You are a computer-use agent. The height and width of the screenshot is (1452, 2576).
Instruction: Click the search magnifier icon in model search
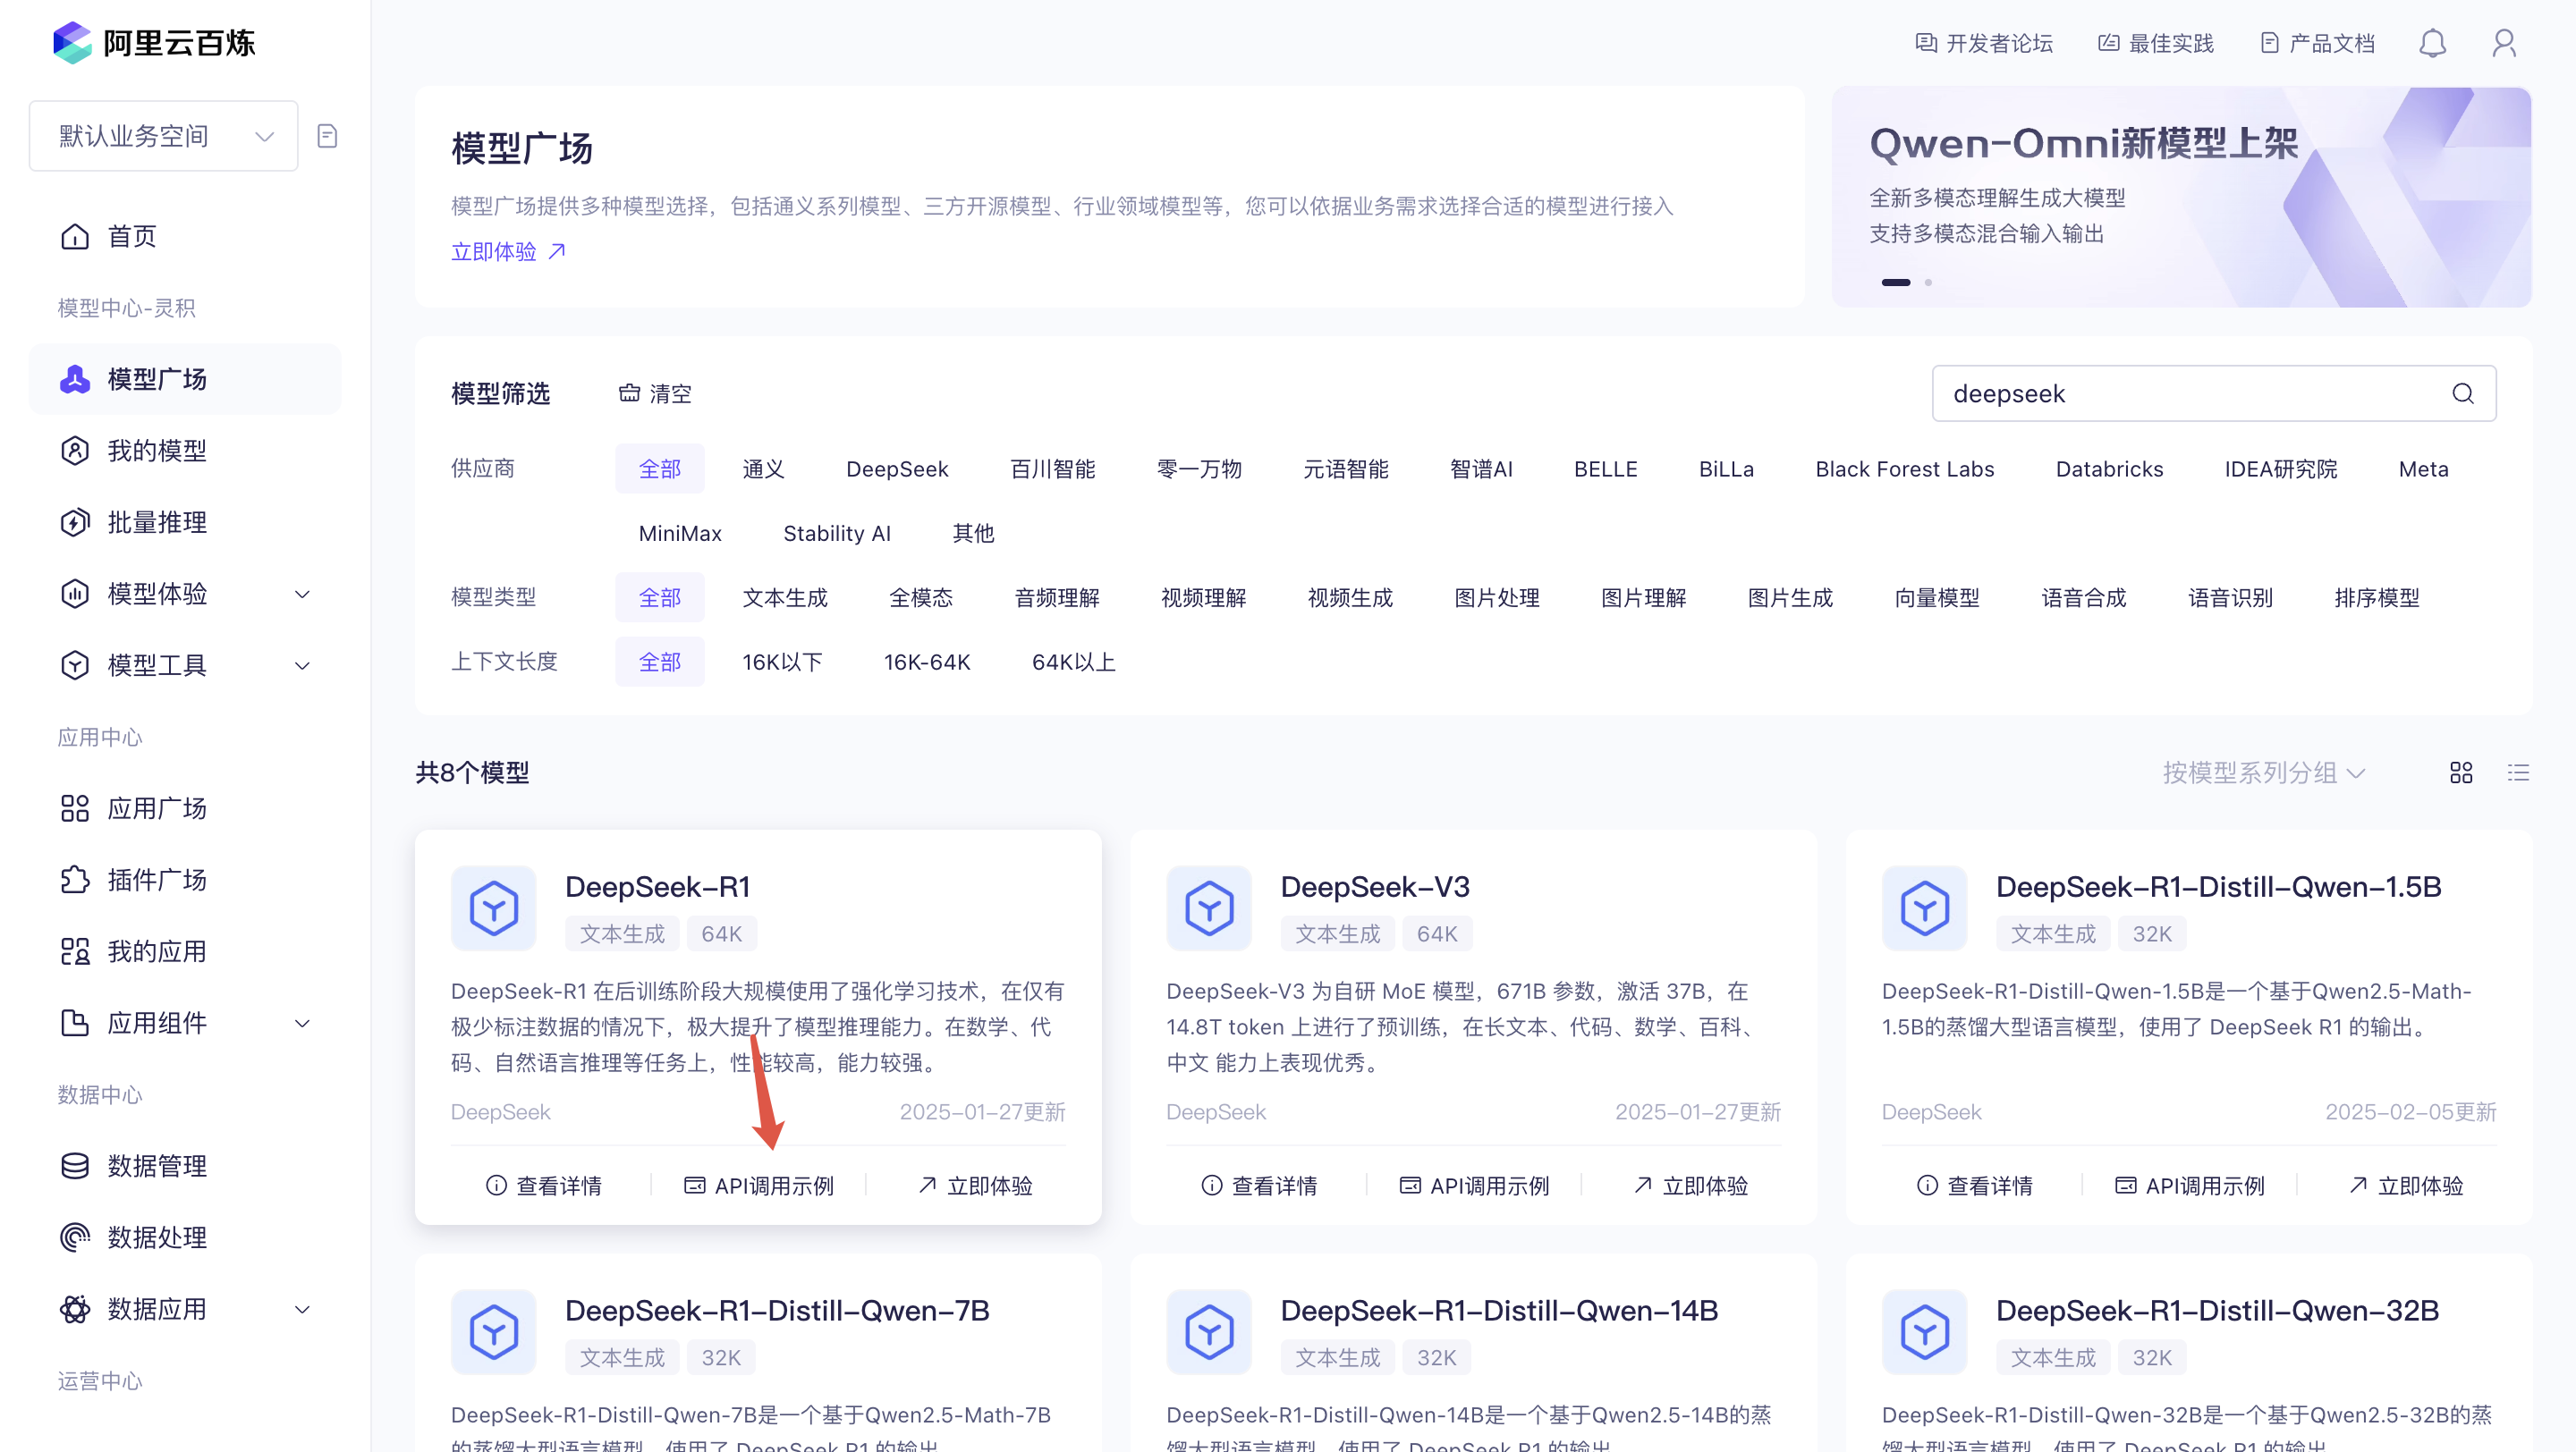[x=2463, y=393]
